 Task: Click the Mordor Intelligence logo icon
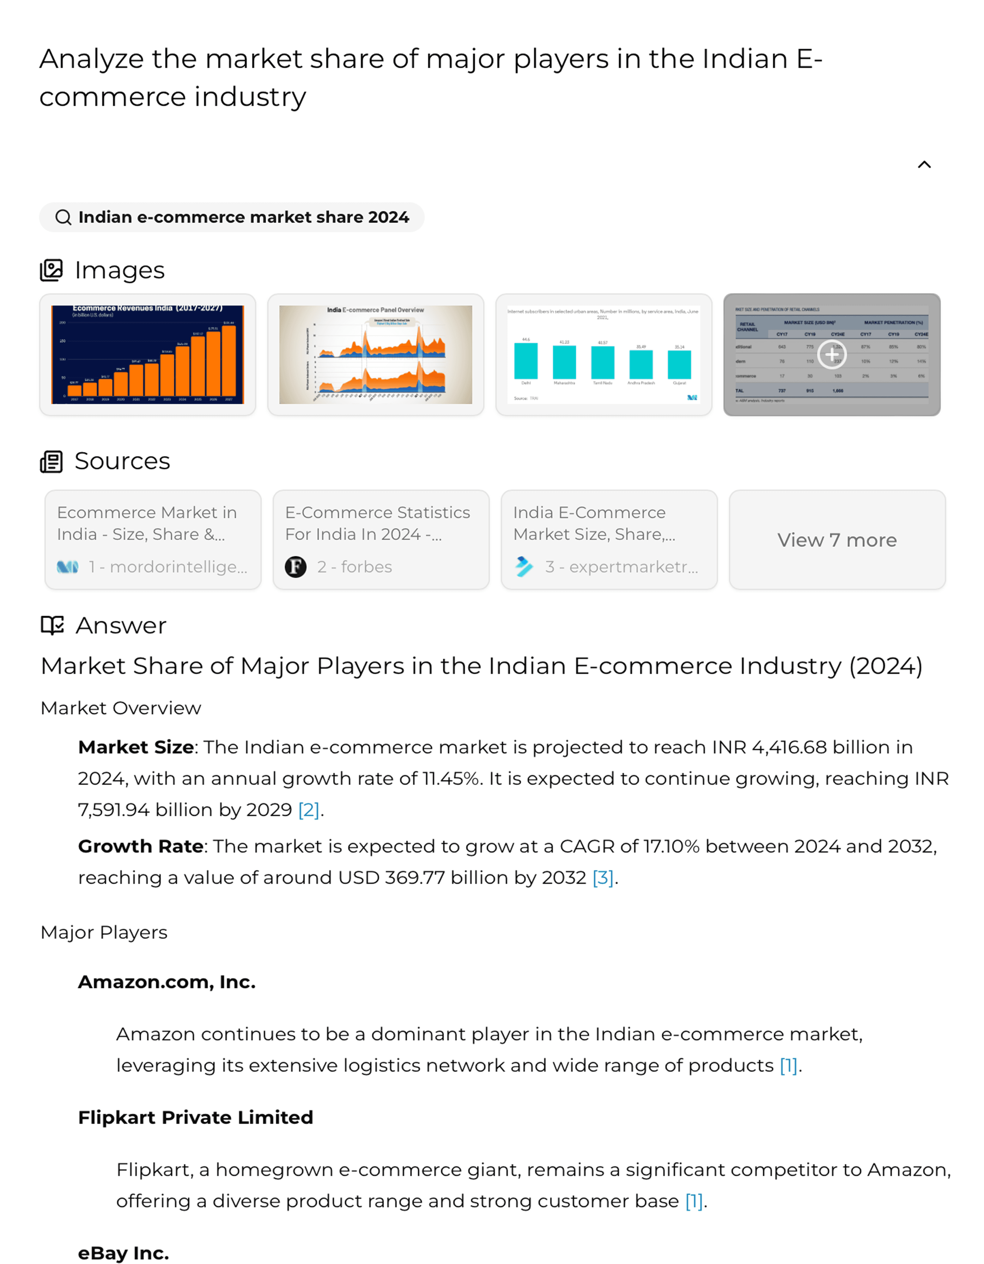(68, 567)
